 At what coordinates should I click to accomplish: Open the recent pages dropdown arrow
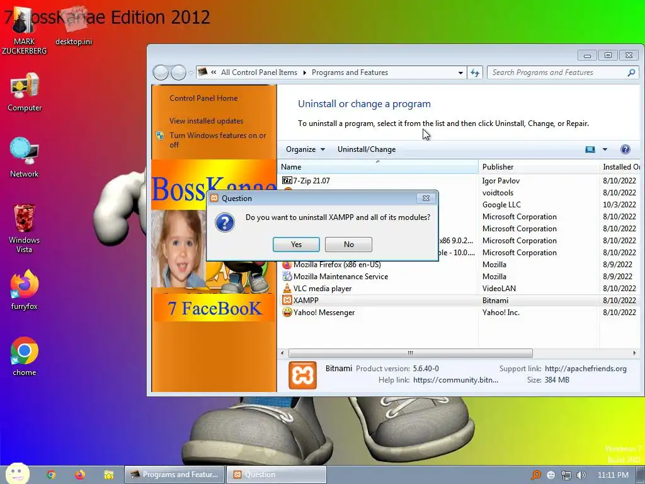click(x=191, y=73)
